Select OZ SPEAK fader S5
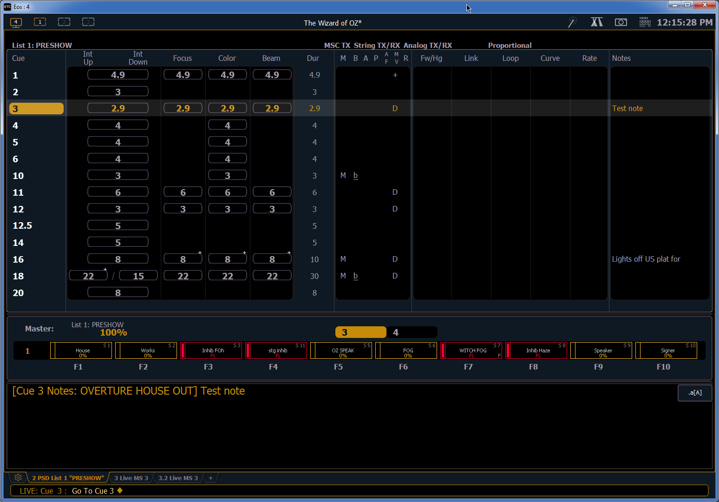This screenshot has width=719, height=502. 341,350
